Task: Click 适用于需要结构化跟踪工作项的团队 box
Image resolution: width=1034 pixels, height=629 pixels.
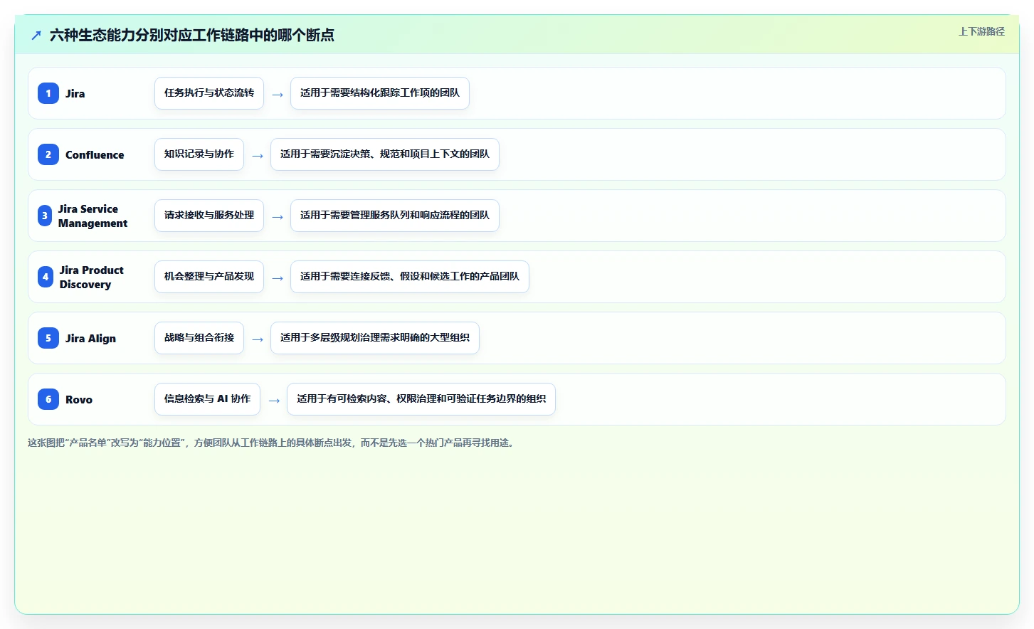Action: (380, 93)
